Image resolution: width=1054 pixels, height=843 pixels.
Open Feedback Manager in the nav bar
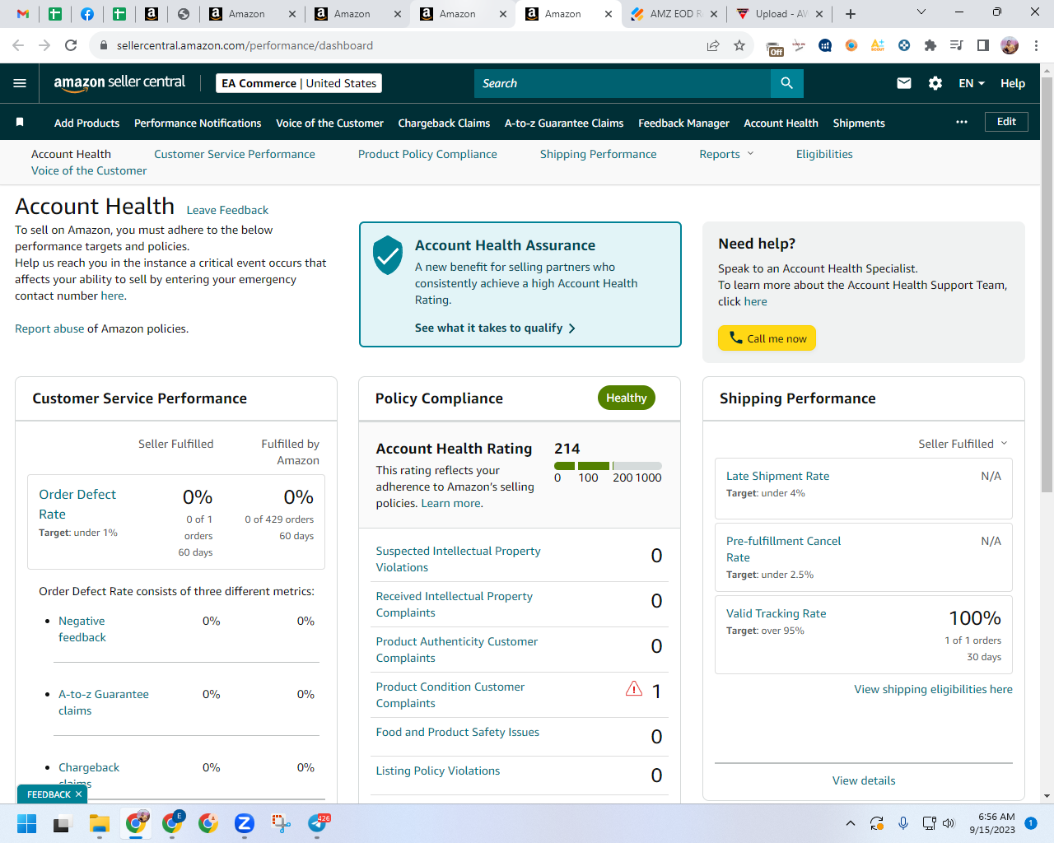(683, 123)
